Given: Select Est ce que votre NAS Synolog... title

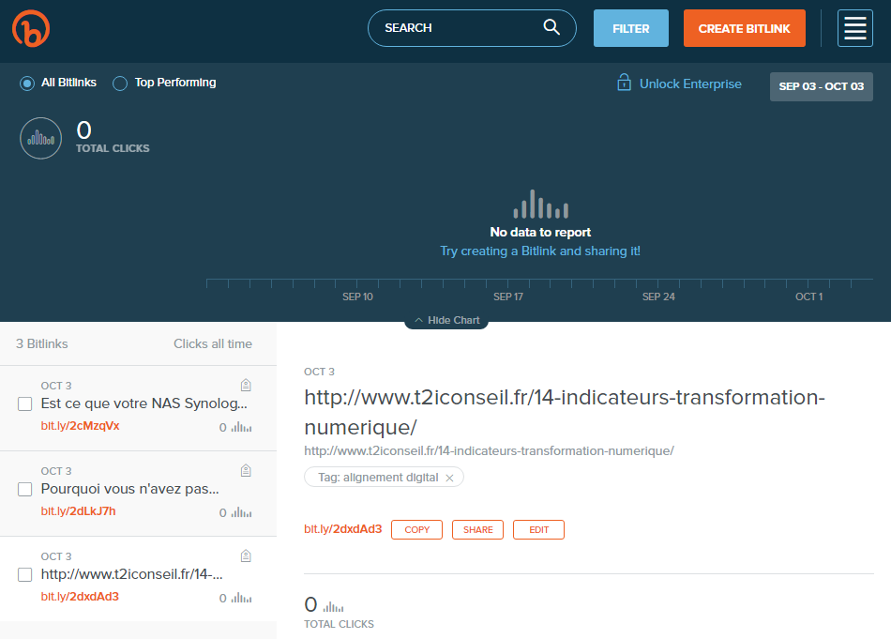Looking at the screenshot, I should tap(143, 403).
